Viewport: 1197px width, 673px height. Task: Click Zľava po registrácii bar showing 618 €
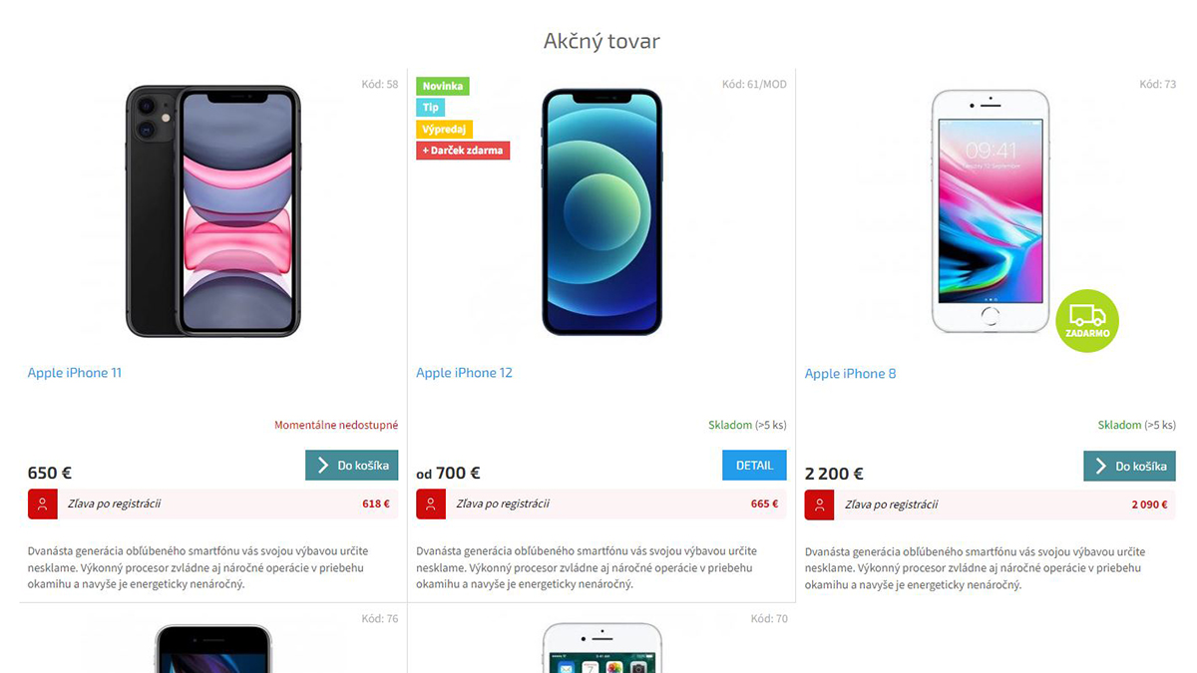[x=212, y=505]
